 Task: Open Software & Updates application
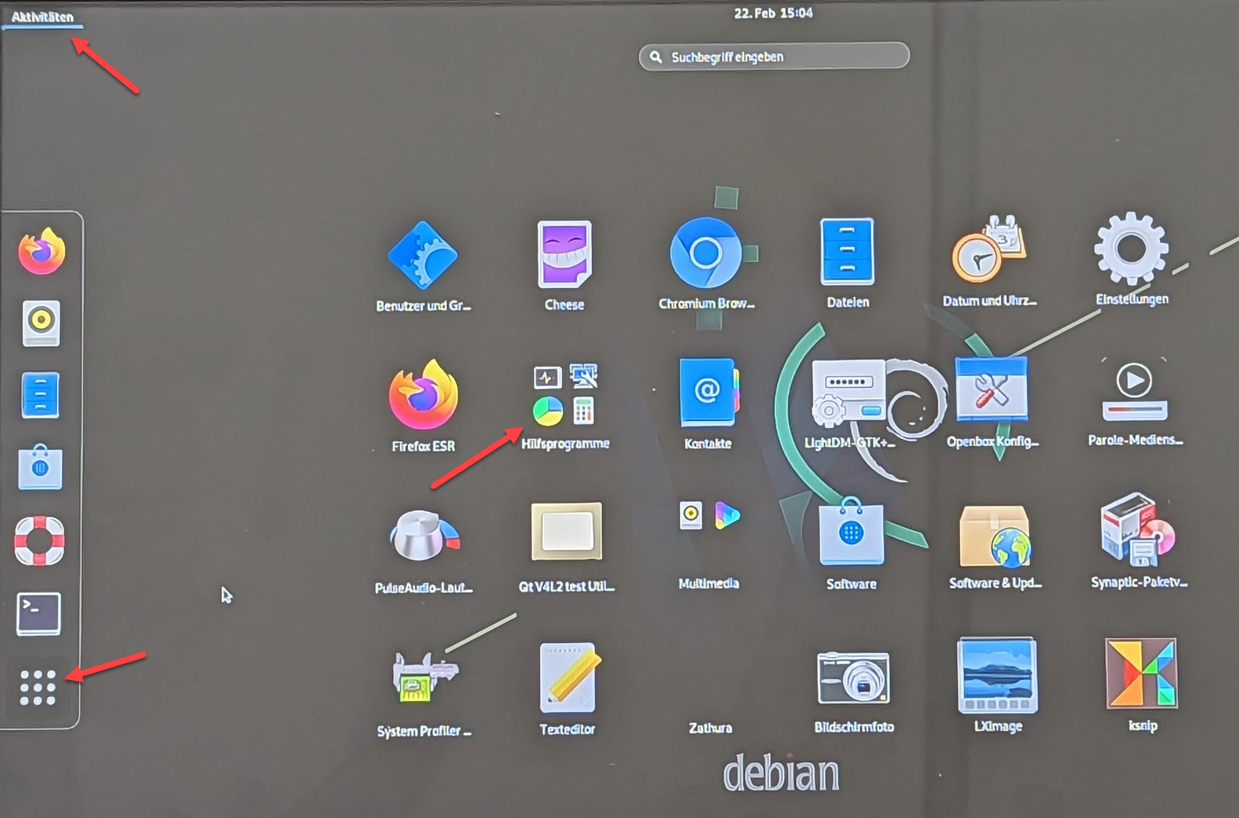coord(995,547)
